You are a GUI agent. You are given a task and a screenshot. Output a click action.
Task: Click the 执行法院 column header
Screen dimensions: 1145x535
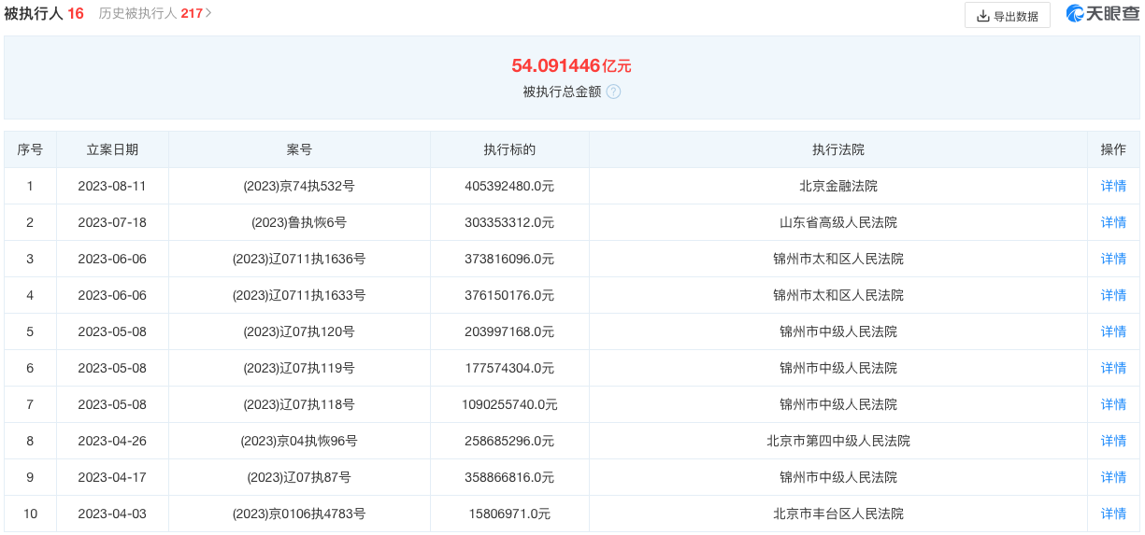coord(838,149)
